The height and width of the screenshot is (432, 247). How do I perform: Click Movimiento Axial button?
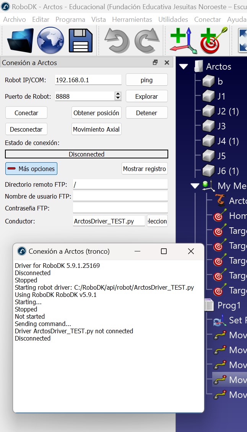(96, 129)
